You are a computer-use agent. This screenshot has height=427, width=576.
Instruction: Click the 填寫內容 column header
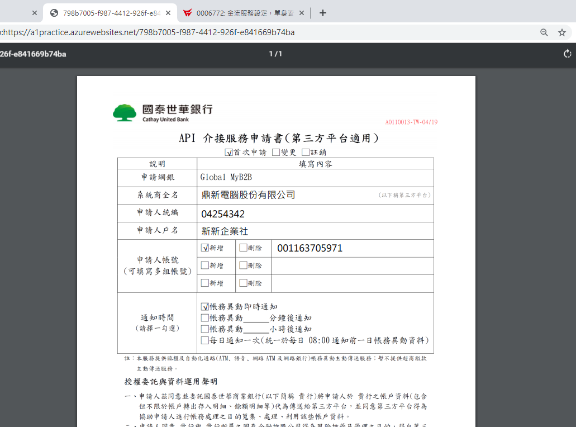coord(315,164)
